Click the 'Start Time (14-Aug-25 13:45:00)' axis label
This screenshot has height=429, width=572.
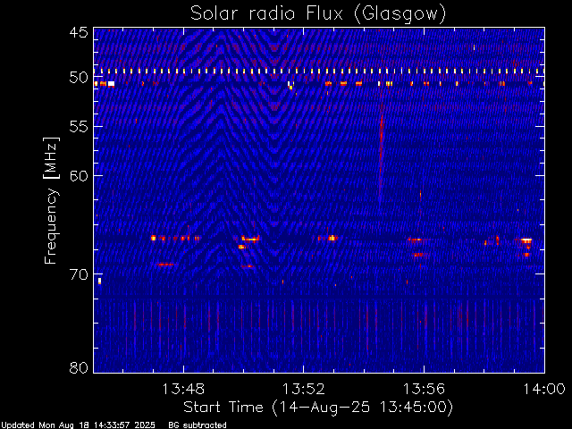[x=318, y=408]
